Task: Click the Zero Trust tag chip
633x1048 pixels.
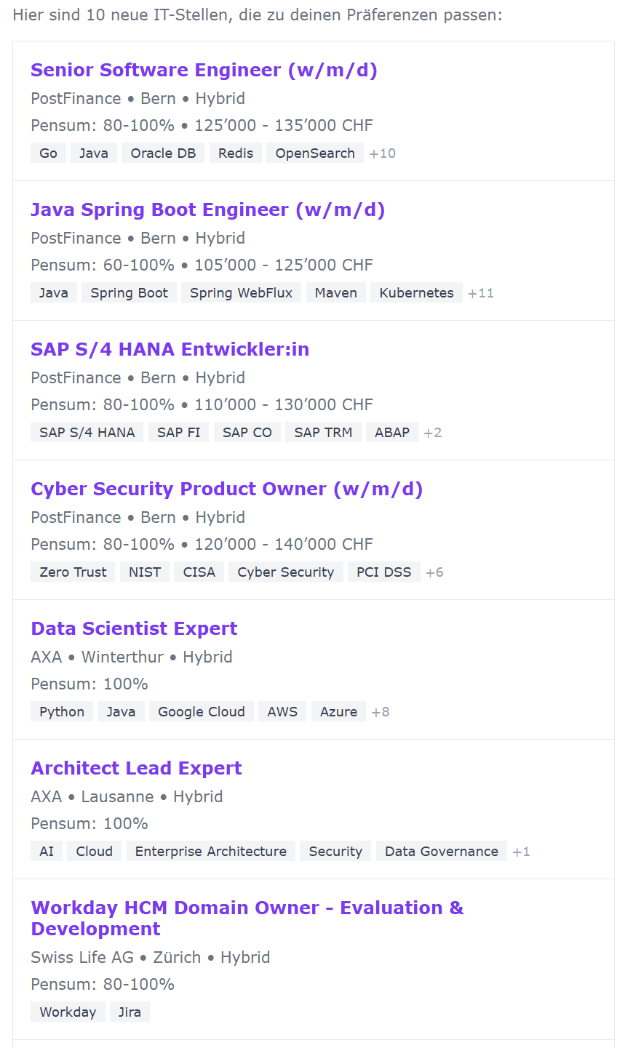Action: tap(72, 572)
